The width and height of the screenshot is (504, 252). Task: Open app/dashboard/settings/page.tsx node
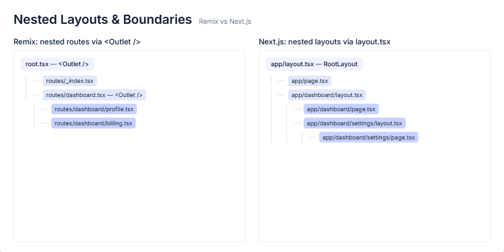[x=369, y=138]
